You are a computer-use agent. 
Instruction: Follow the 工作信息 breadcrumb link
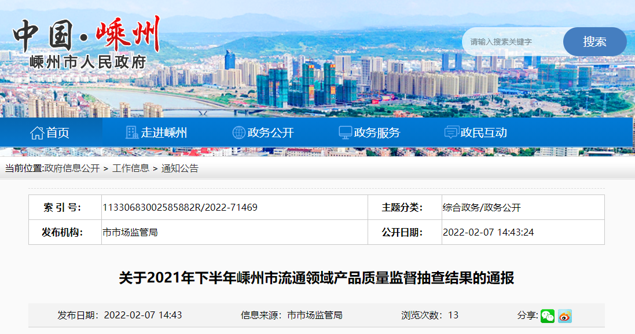(x=130, y=168)
